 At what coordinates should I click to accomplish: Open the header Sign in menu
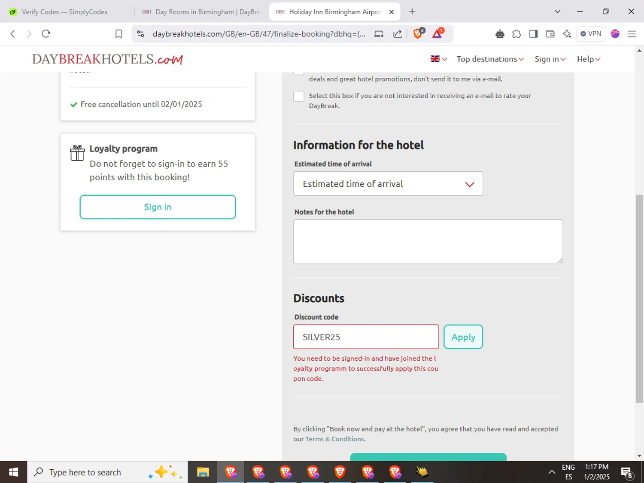(550, 59)
